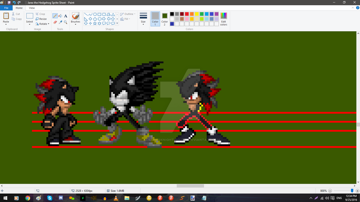
Task: Open the shape Fill dropdown
Action: click(x=125, y=19)
